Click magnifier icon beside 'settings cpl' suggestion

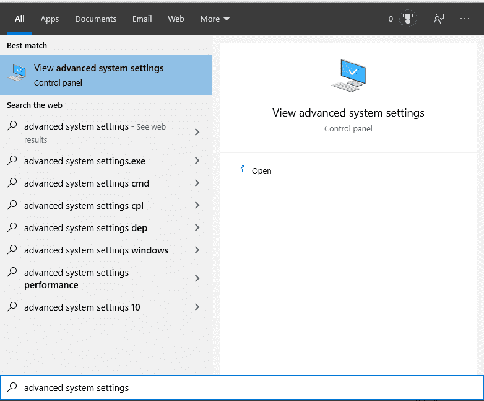[x=12, y=205]
